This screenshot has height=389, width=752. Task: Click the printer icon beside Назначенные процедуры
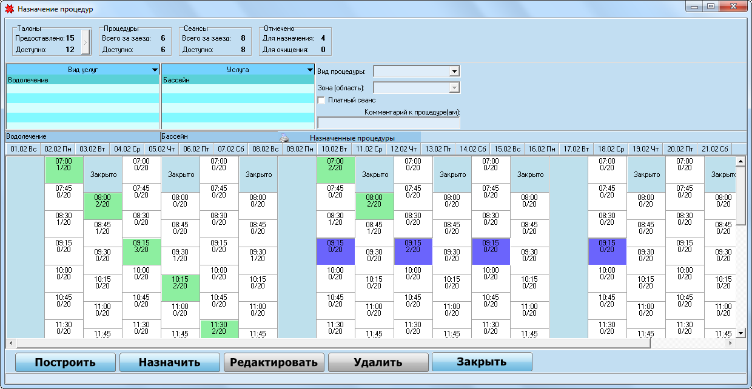pos(284,138)
